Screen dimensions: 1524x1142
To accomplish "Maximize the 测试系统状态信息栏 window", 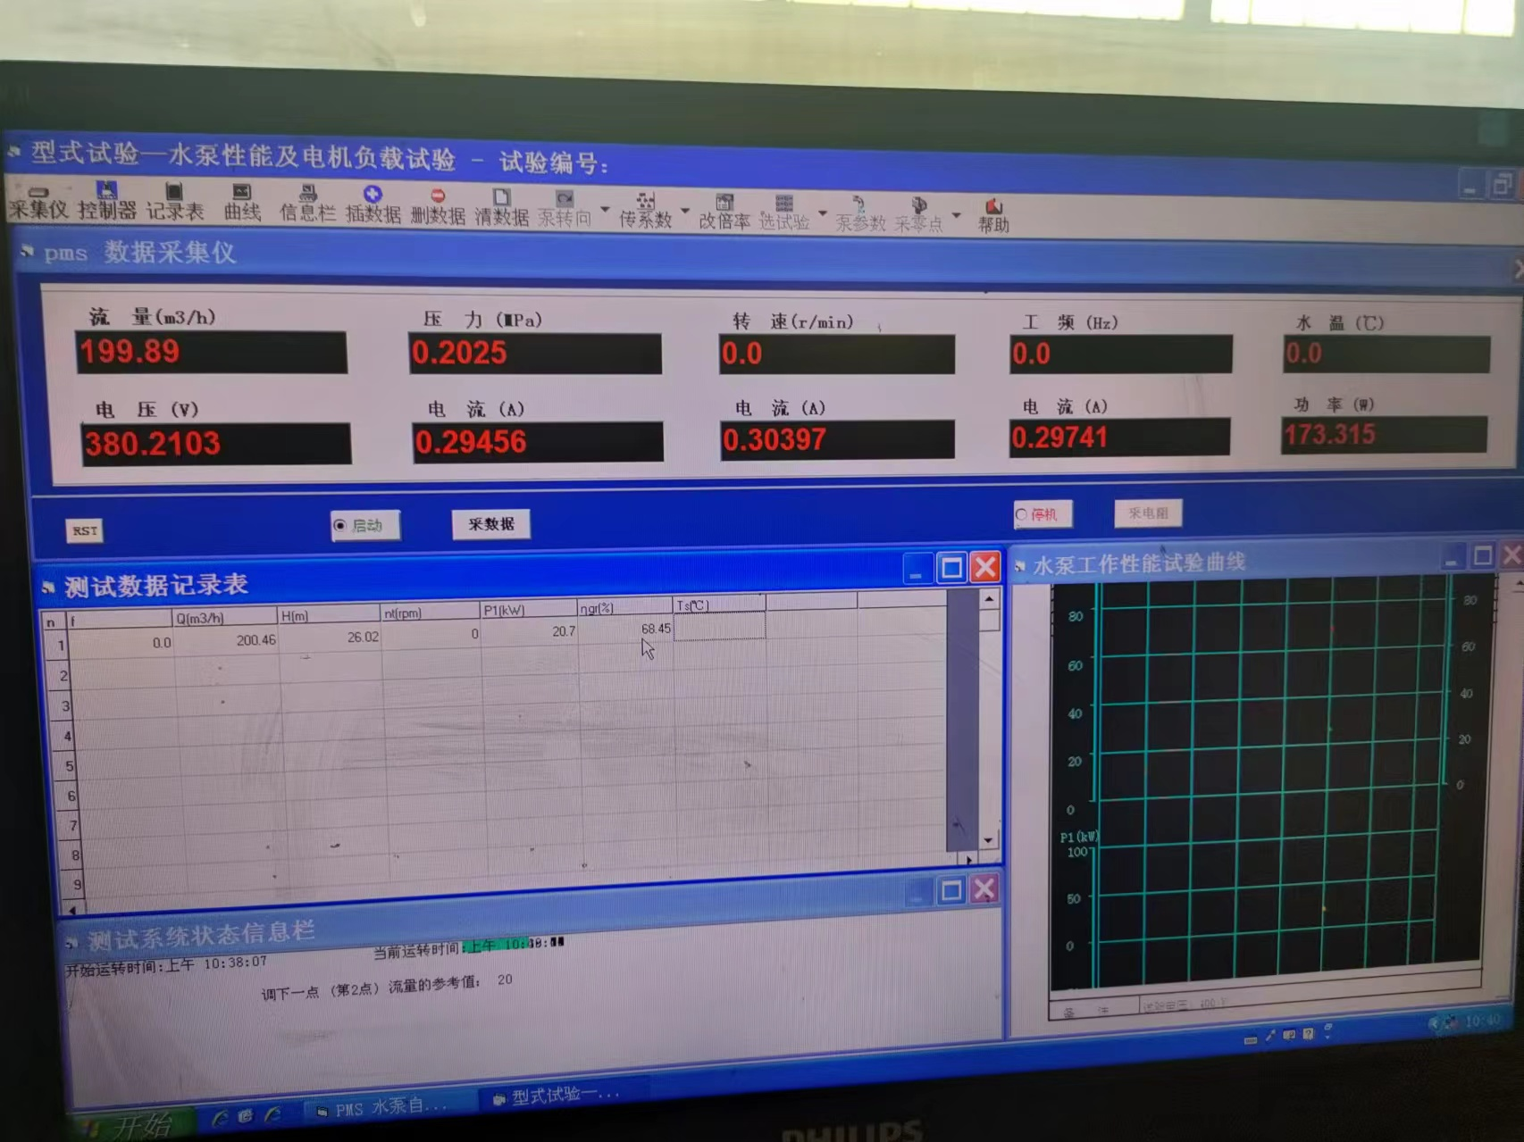I will coord(951,890).
